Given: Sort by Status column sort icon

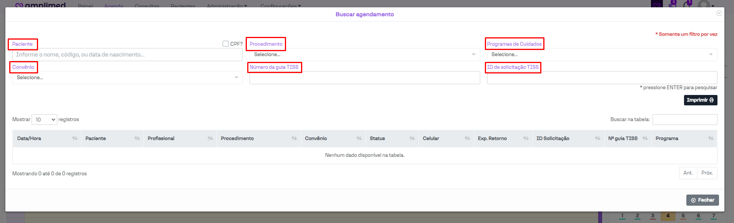Looking at the screenshot, I should click(412, 138).
